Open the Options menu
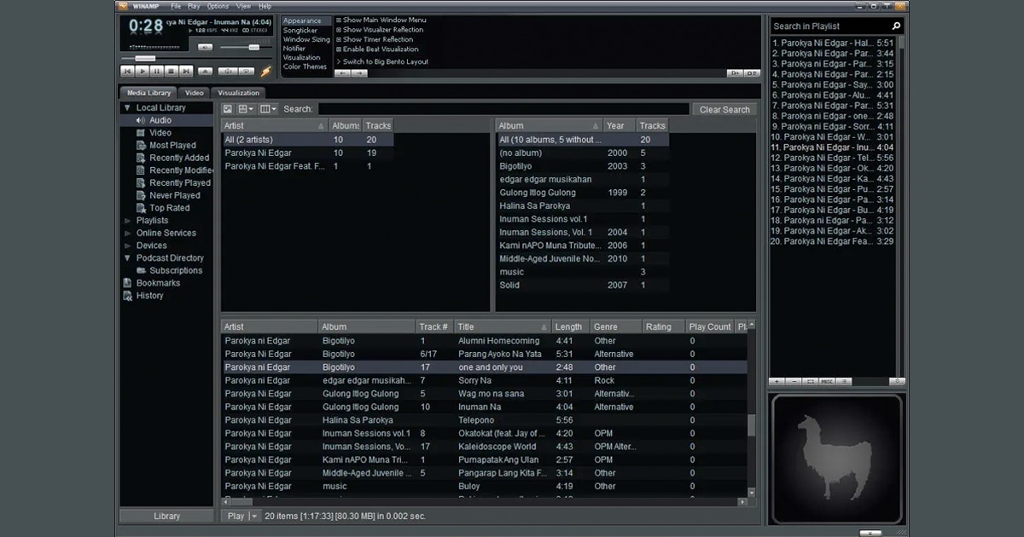1024x537 pixels. coord(218,6)
